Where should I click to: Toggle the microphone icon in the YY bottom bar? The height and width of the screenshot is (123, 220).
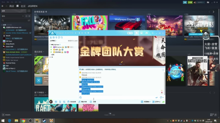point(60,102)
